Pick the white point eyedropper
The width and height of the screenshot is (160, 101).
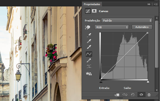pos(89,47)
